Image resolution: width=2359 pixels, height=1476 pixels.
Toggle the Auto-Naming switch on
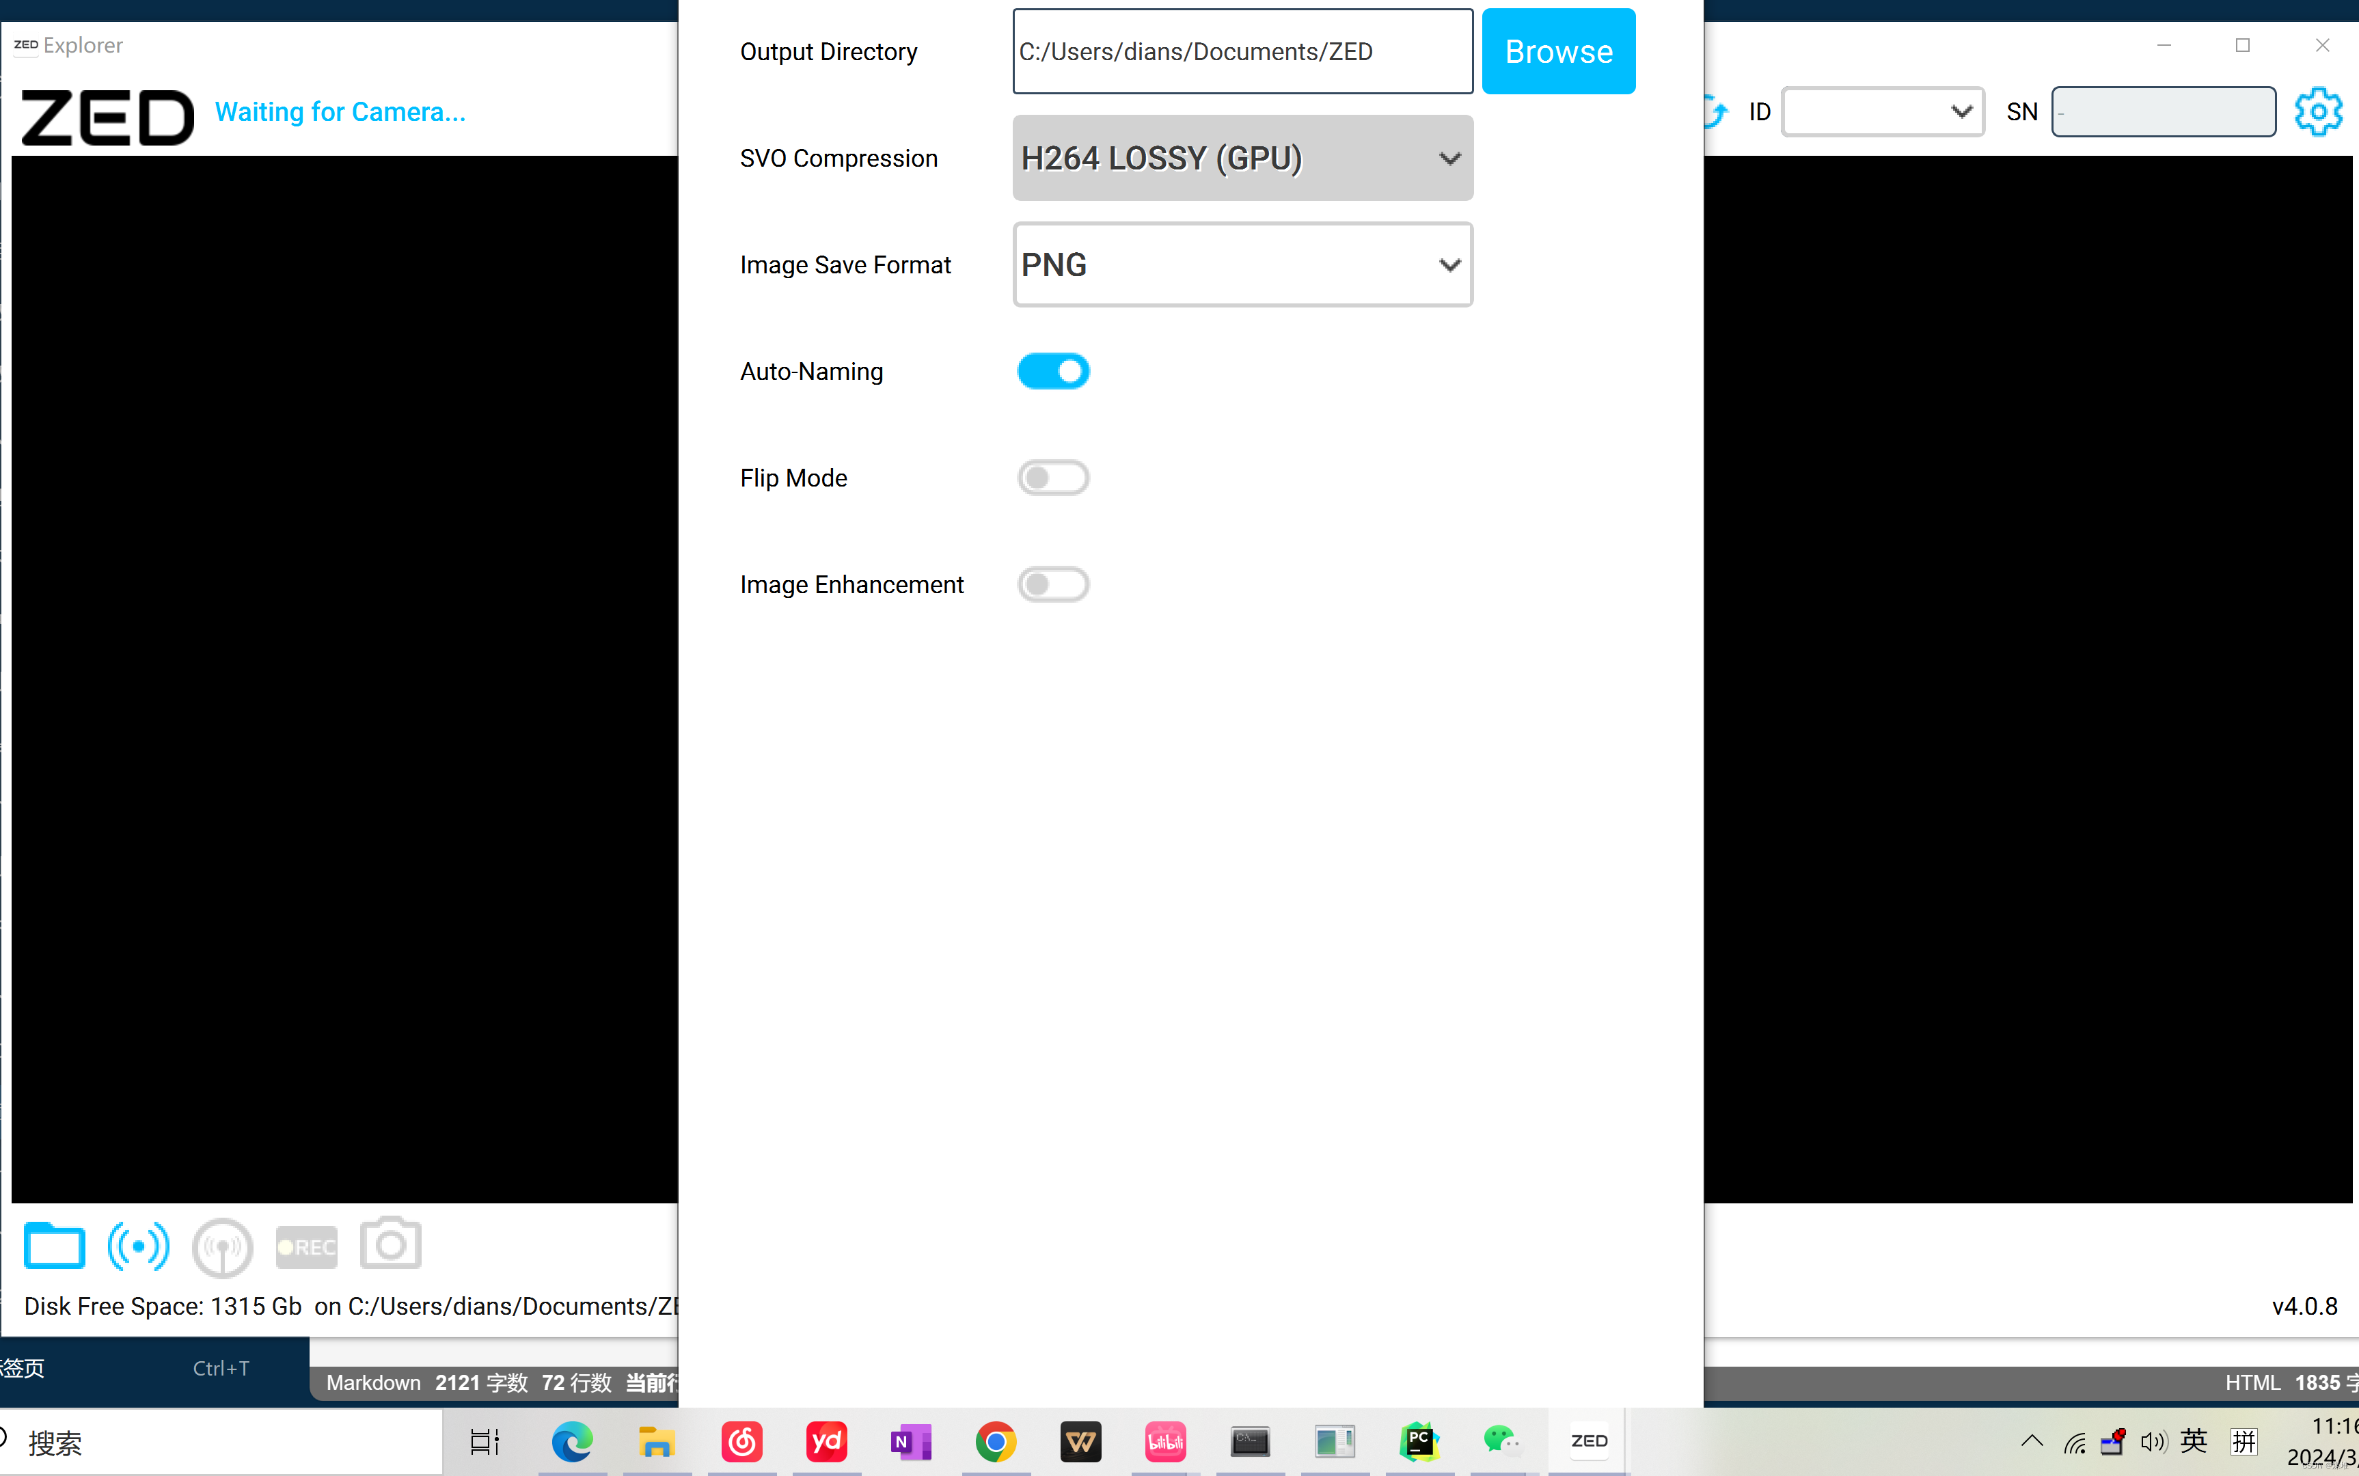point(1053,370)
